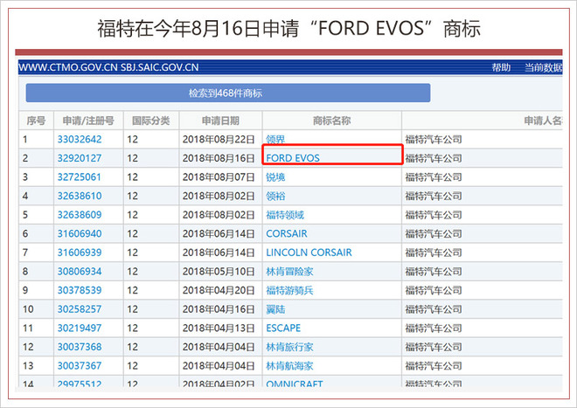Click the 申请日期 column header
Viewport: 577px width, 408px height.
click(220, 121)
